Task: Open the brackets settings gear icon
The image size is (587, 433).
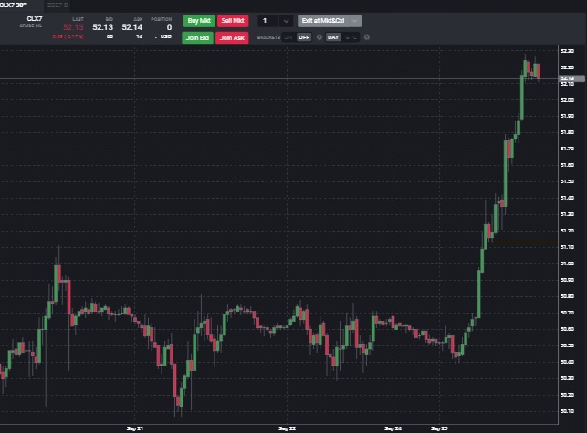Action: tap(319, 37)
